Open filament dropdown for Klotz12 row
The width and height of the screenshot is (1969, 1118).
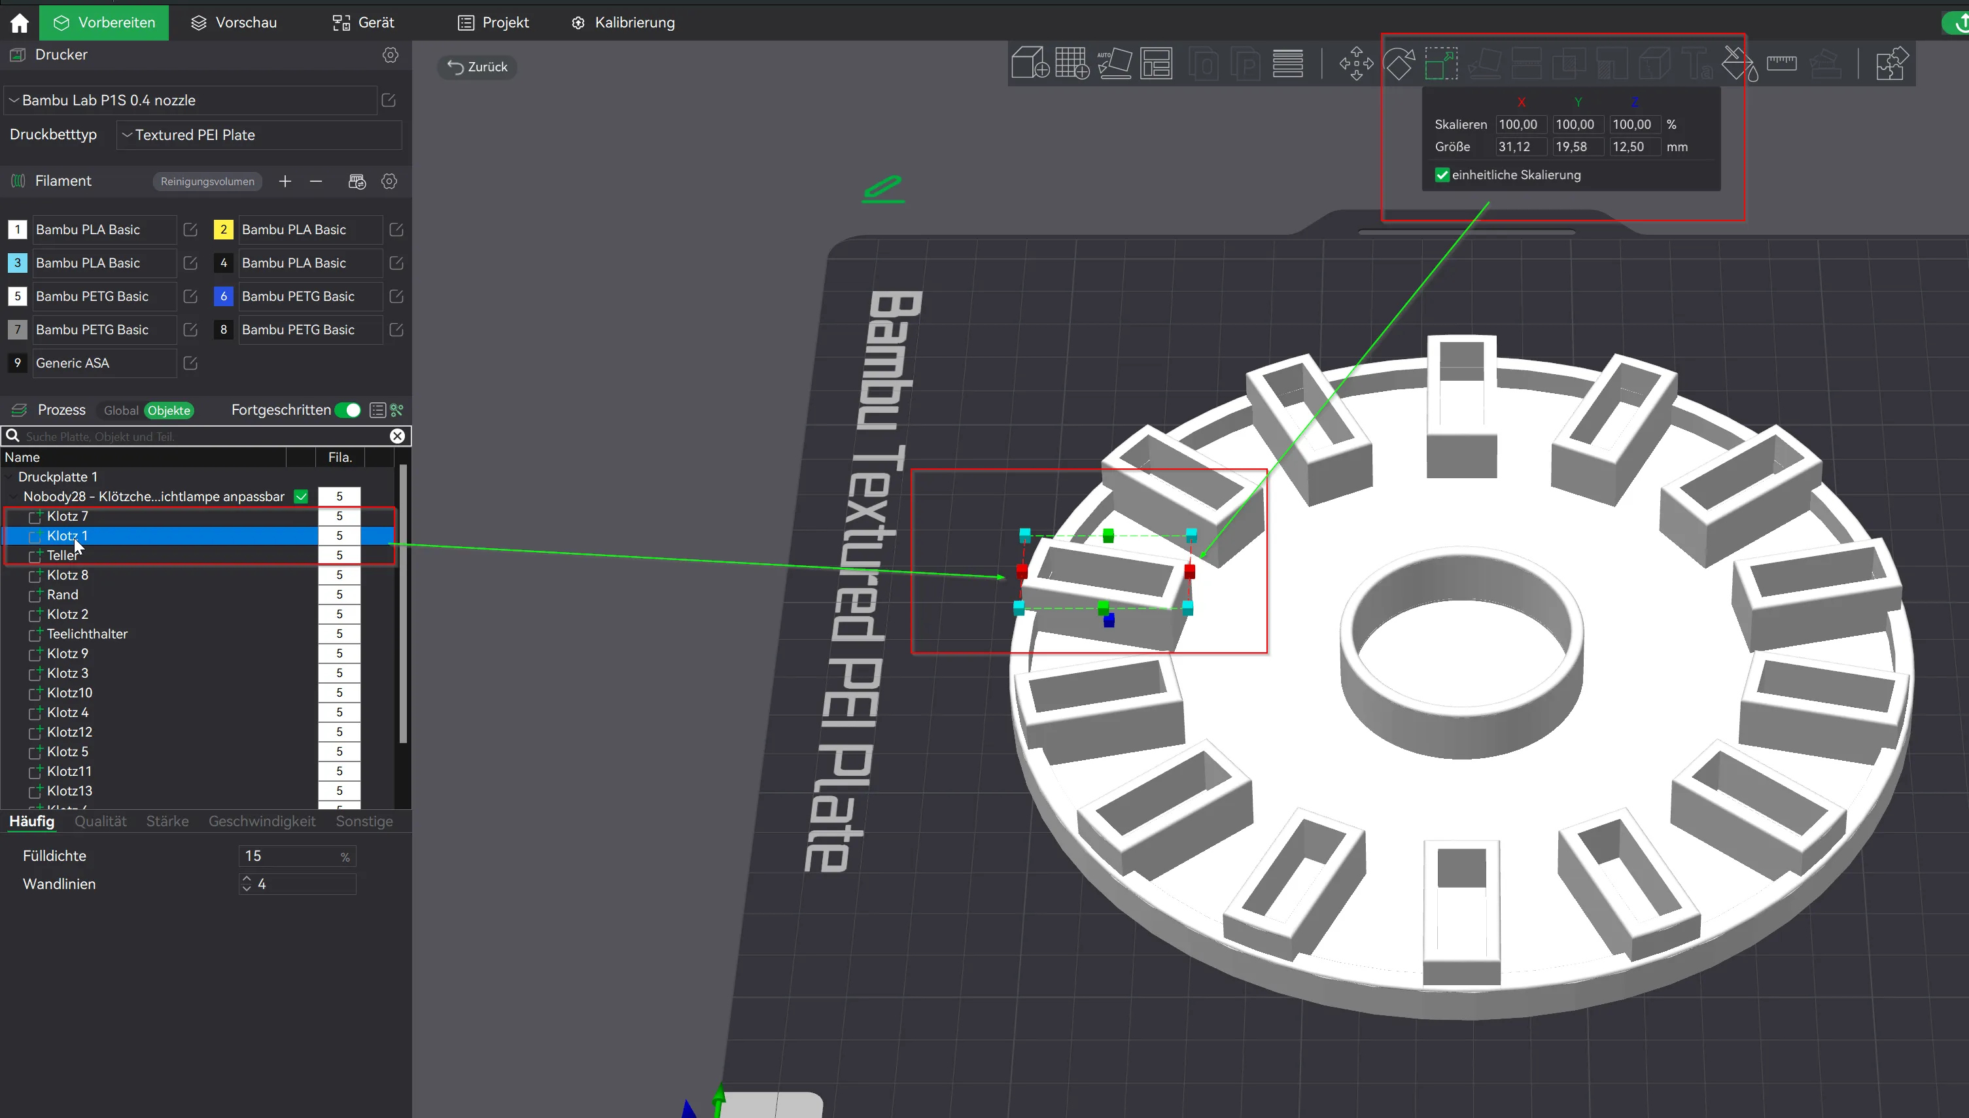click(340, 732)
